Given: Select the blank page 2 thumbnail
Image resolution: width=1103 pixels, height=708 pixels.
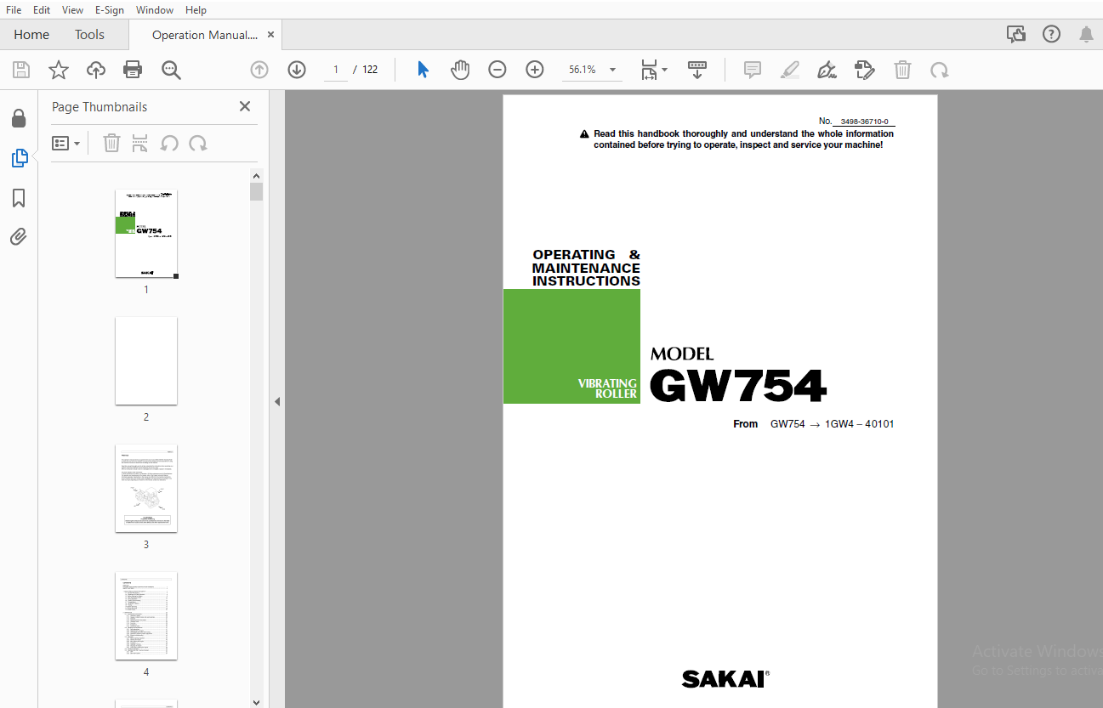Looking at the screenshot, I should 146,361.
